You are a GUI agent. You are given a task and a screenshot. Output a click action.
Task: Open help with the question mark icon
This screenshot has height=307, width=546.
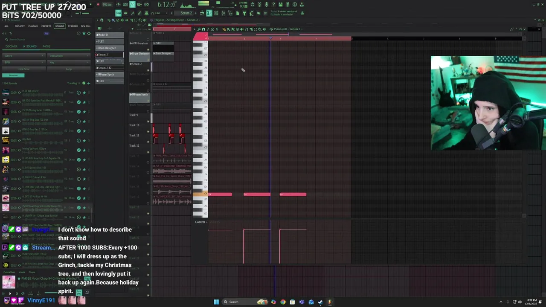coord(273,4)
